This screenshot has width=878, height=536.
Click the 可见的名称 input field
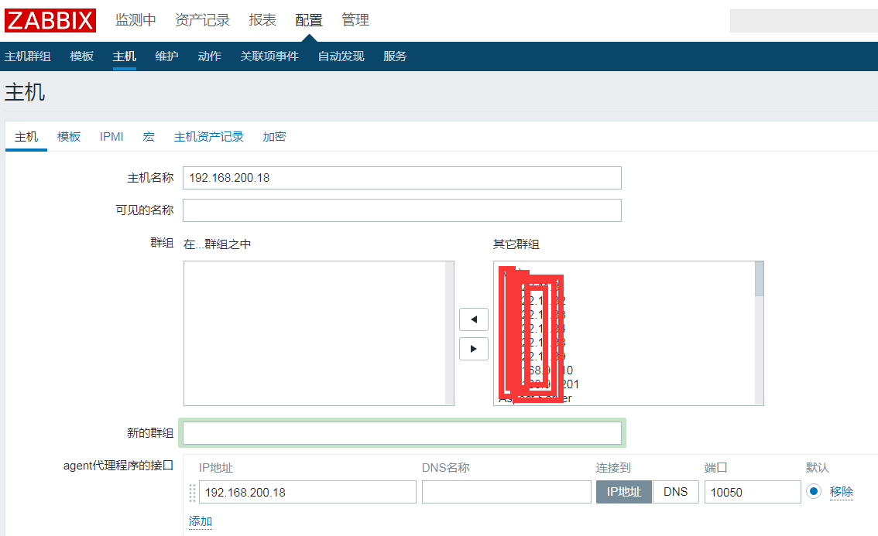coord(402,210)
